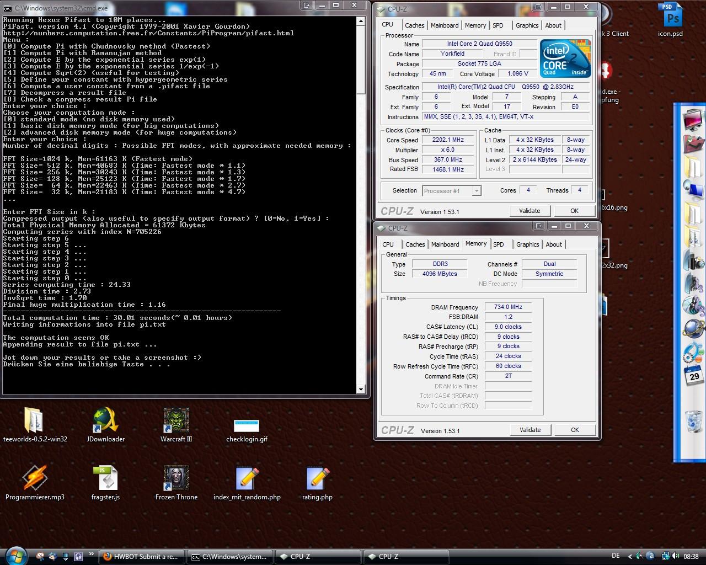Screen dimensions: 706x565
Task: Click the globe browser icon in the dock
Action: click(x=693, y=328)
